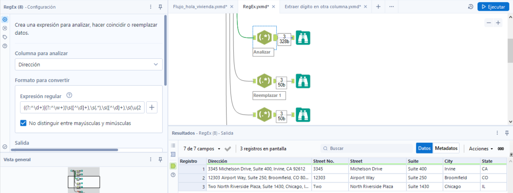Image resolution: width=513 pixels, height=193 pixels.
Task: Select cell Suite 1430
Action: click(x=424, y=187)
